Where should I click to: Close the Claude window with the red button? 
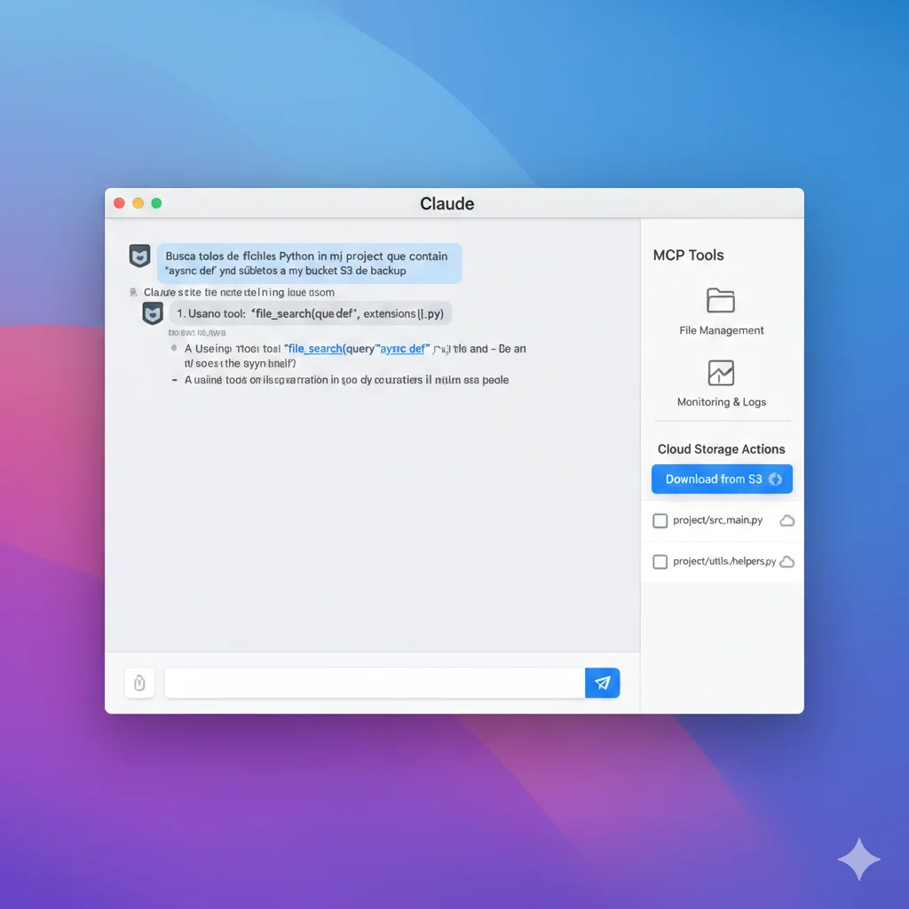tap(119, 203)
